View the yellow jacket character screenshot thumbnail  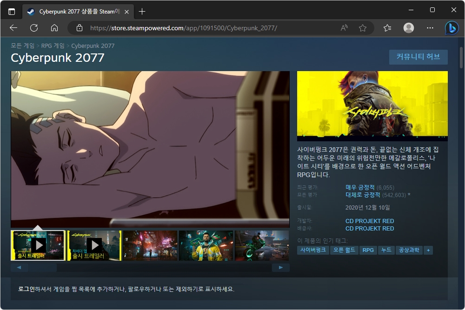[x=206, y=245]
